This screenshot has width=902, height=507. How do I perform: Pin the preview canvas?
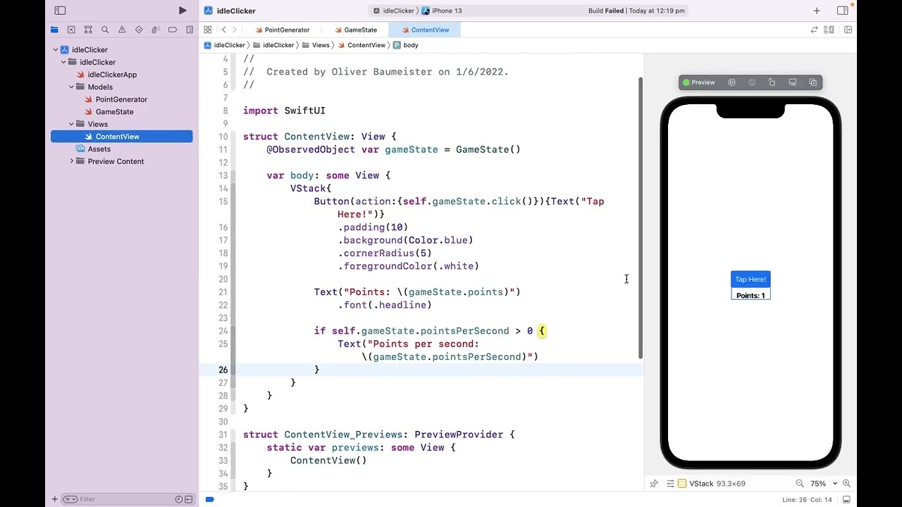(x=654, y=484)
